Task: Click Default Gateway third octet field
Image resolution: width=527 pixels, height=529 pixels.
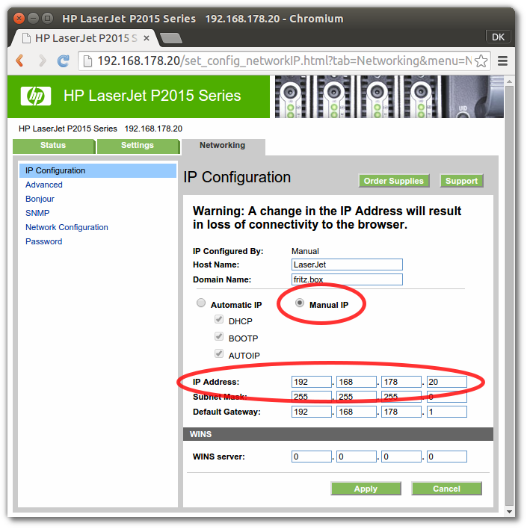Action: pos(401,412)
